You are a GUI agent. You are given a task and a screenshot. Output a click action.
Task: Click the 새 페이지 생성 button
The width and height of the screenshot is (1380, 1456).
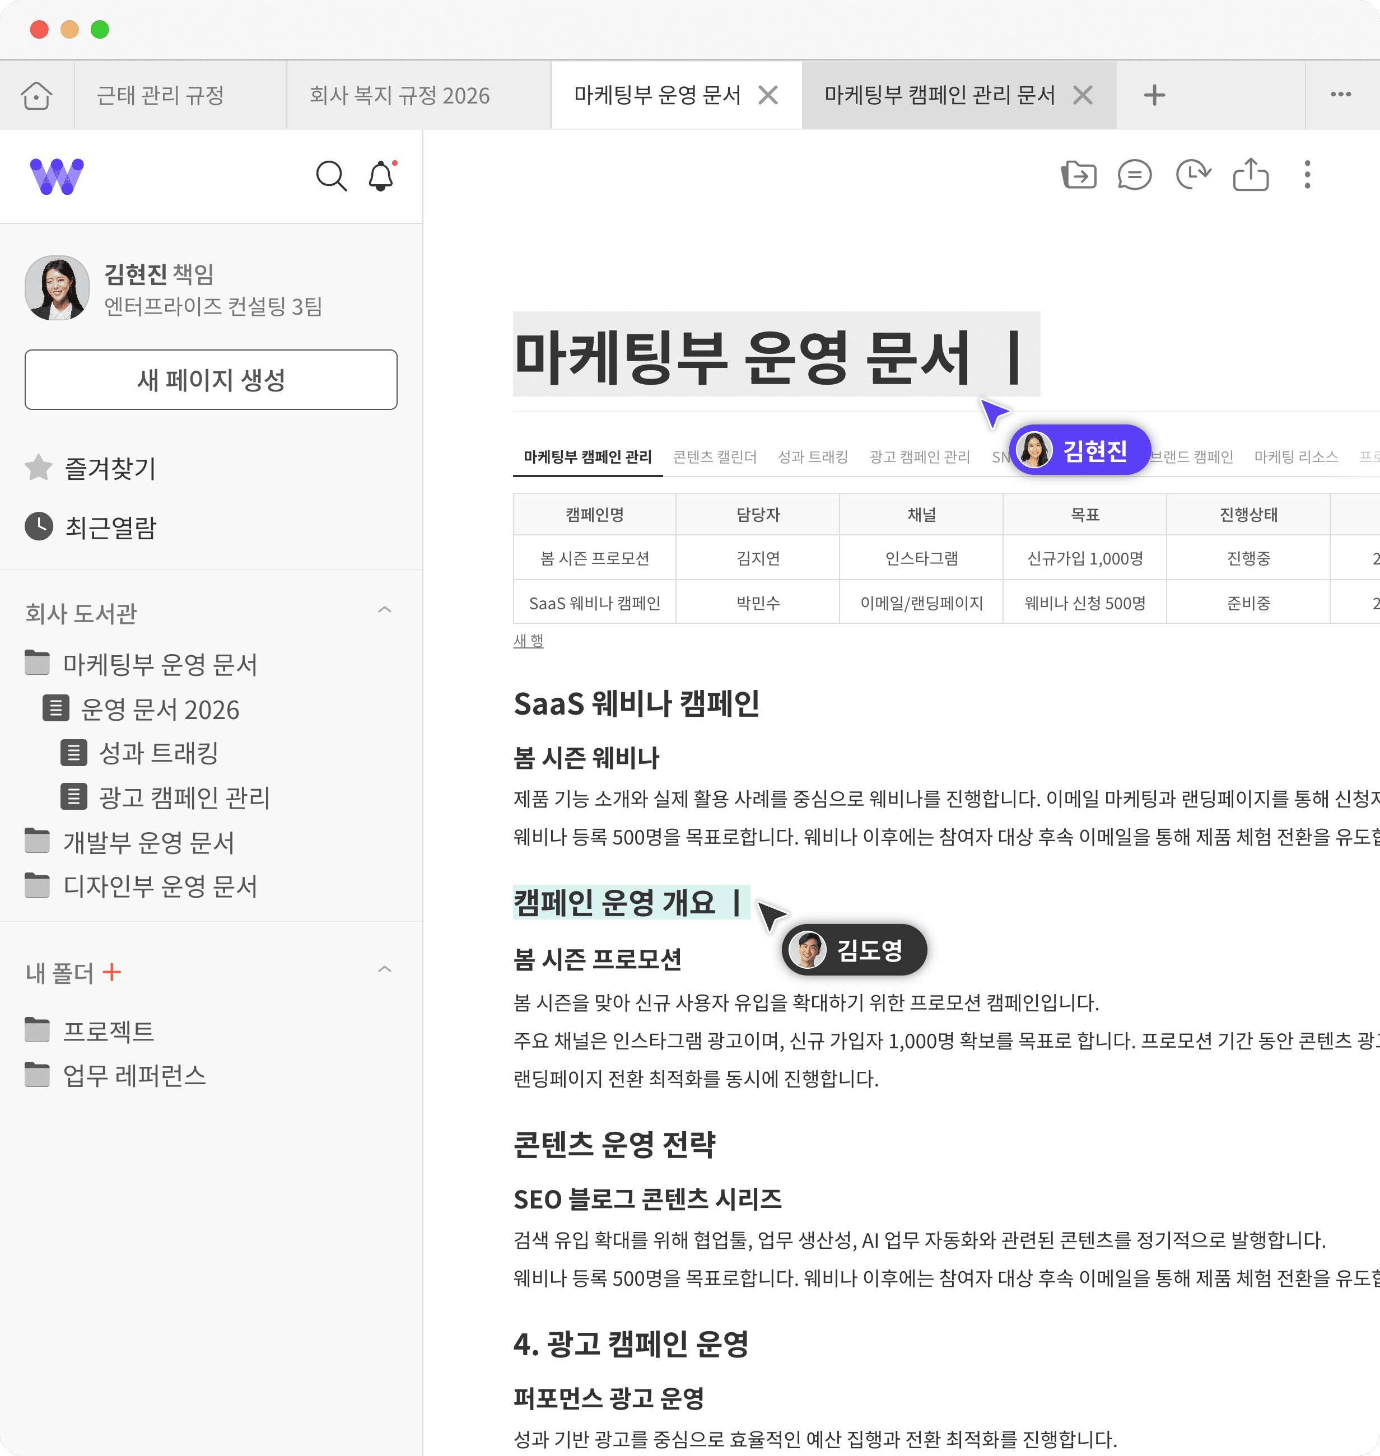[x=211, y=380]
